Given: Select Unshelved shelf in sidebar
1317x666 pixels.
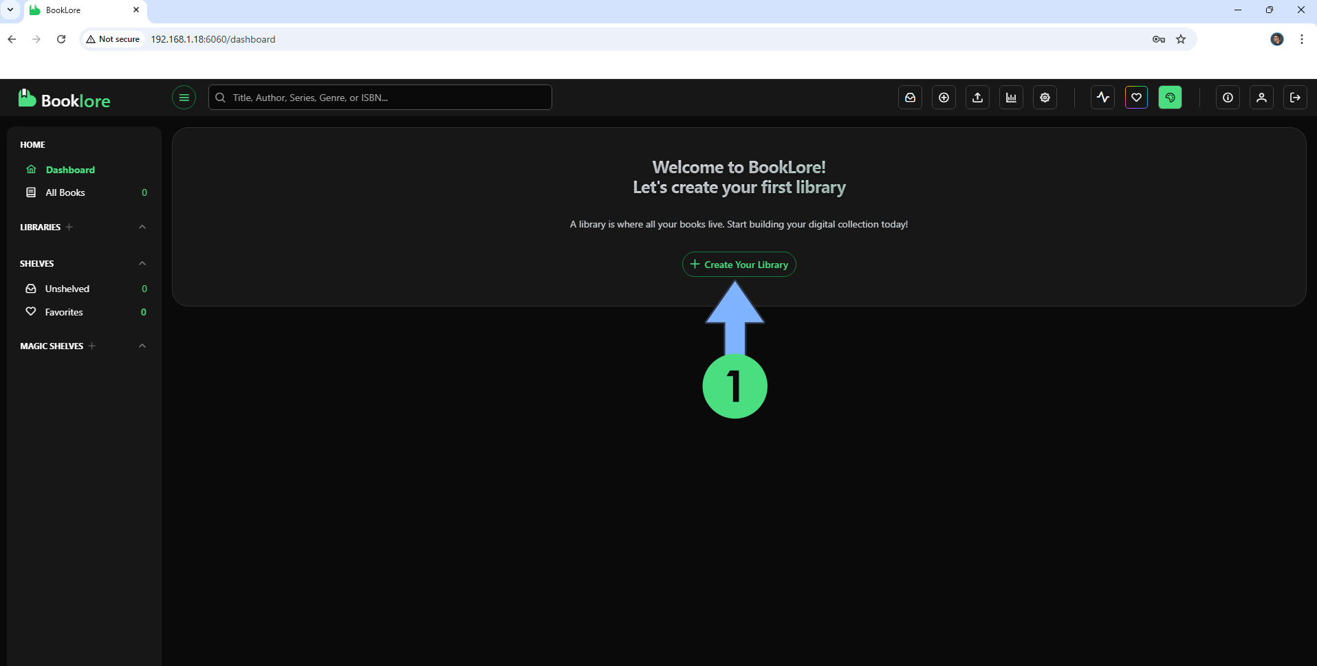Looking at the screenshot, I should pyautogui.click(x=67, y=289).
